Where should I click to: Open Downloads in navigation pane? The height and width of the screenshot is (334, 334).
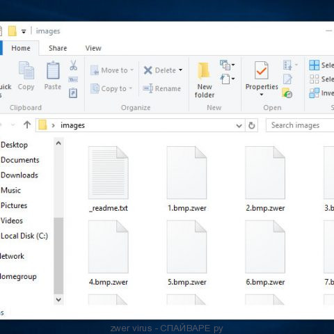point(19,175)
